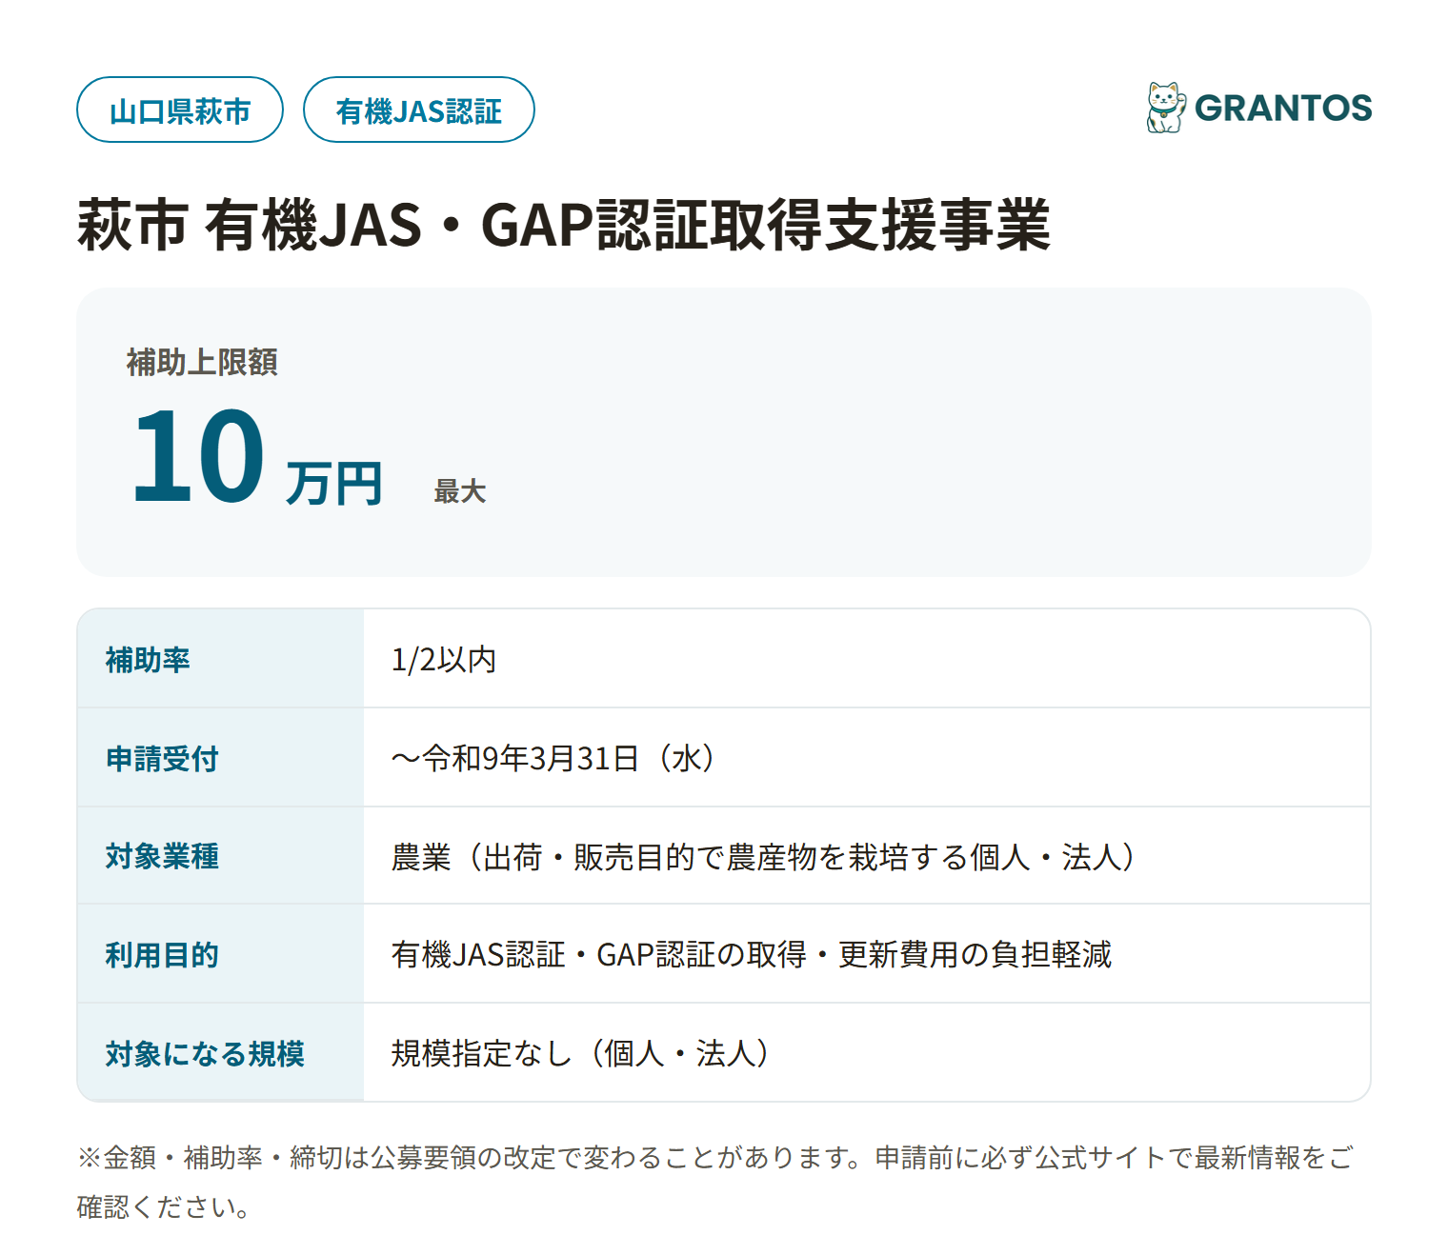Viewport: 1448px width, 1255px height.
Task: Click the 最大 label beside the amount
Action: 460,491
